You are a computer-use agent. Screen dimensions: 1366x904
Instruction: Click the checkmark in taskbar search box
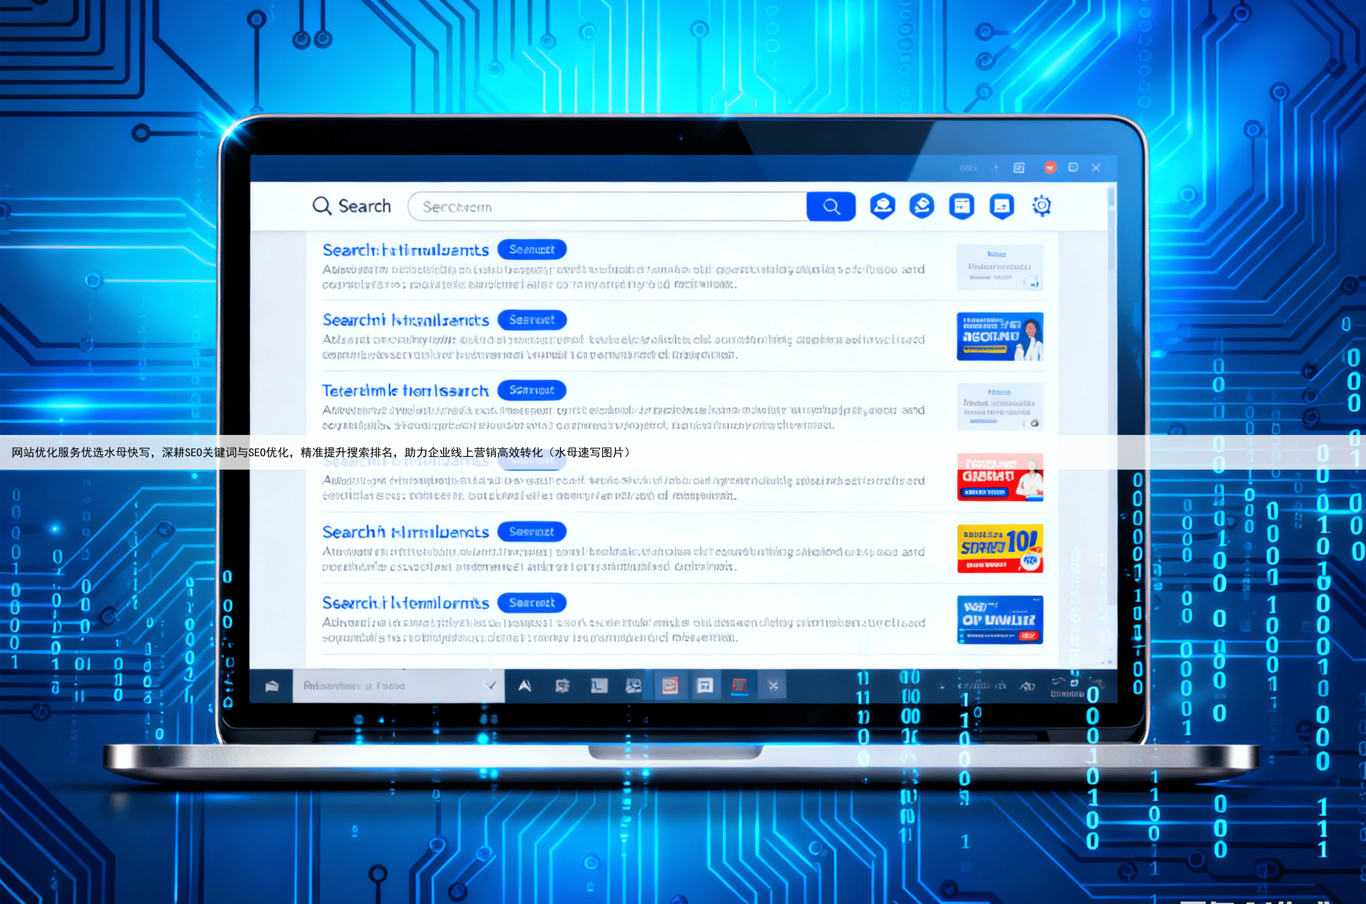(x=491, y=686)
